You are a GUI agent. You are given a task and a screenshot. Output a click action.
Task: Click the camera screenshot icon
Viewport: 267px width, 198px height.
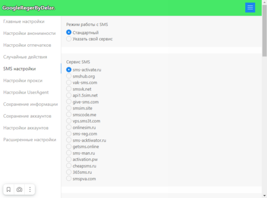click(19, 189)
